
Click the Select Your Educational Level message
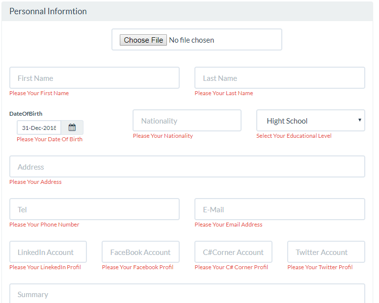click(x=294, y=136)
